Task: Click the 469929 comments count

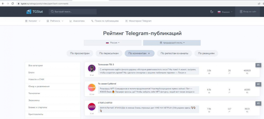Action: [247, 71]
